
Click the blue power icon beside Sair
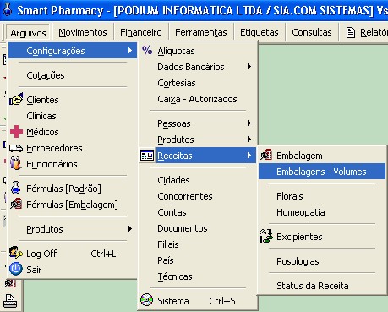tap(16, 269)
